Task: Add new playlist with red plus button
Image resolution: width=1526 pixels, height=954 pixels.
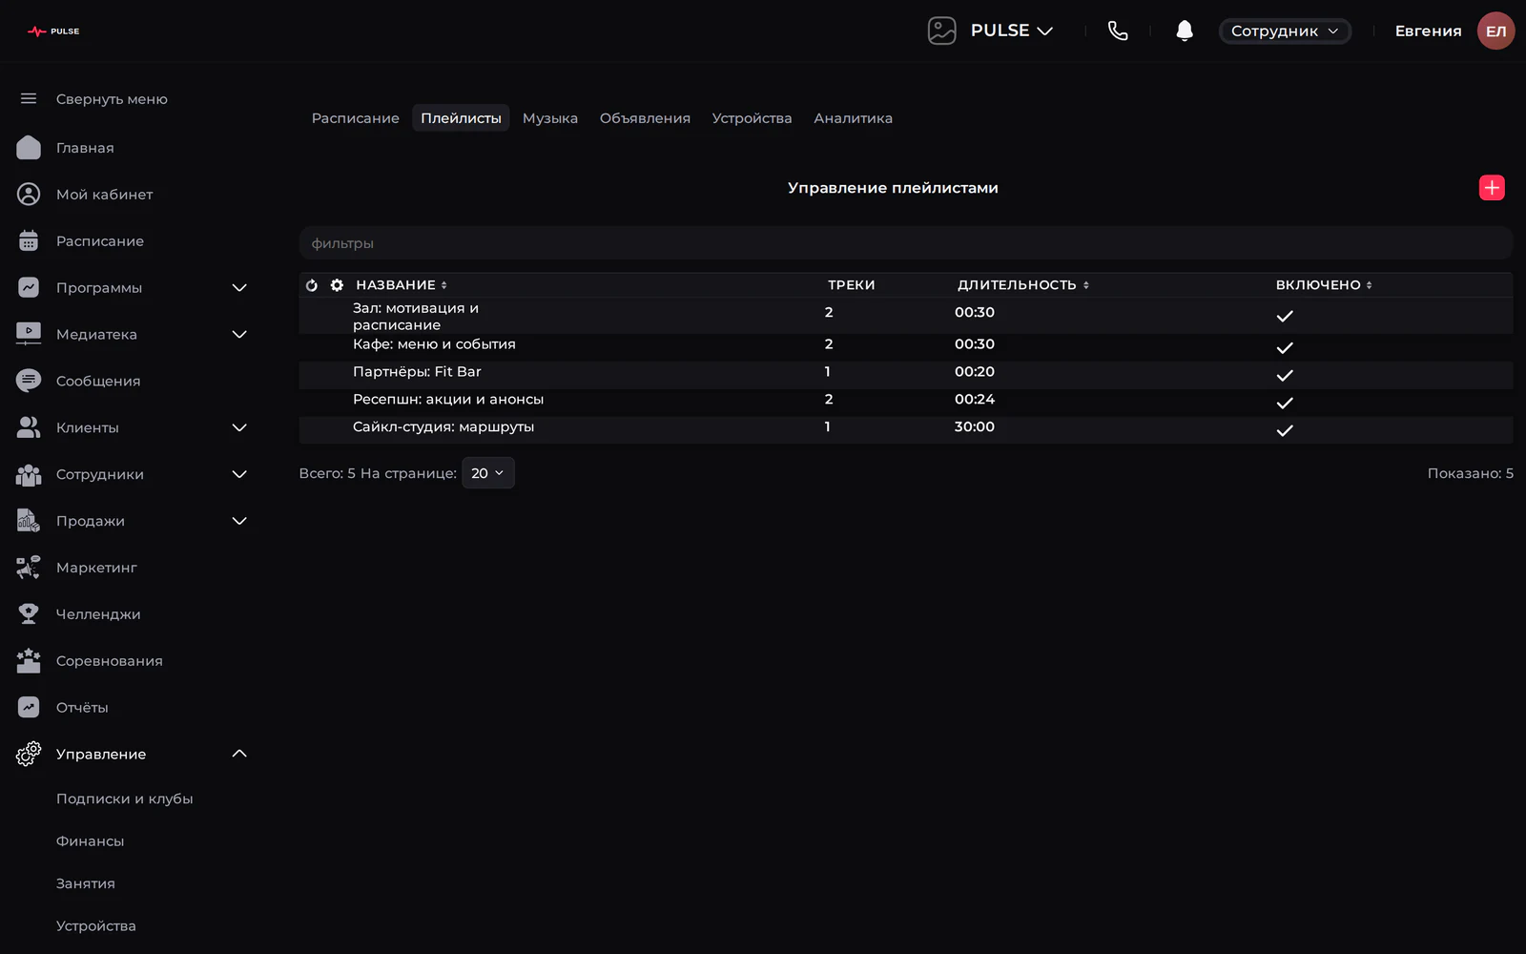Action: (1492, 188)
